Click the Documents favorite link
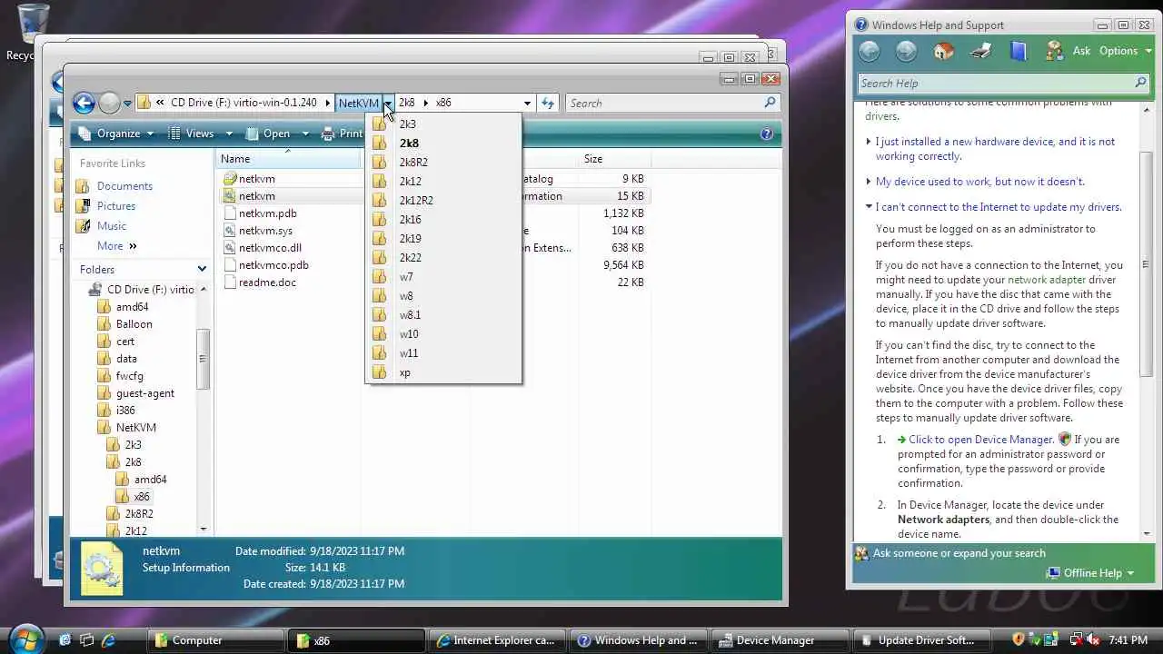 (124, 186)
